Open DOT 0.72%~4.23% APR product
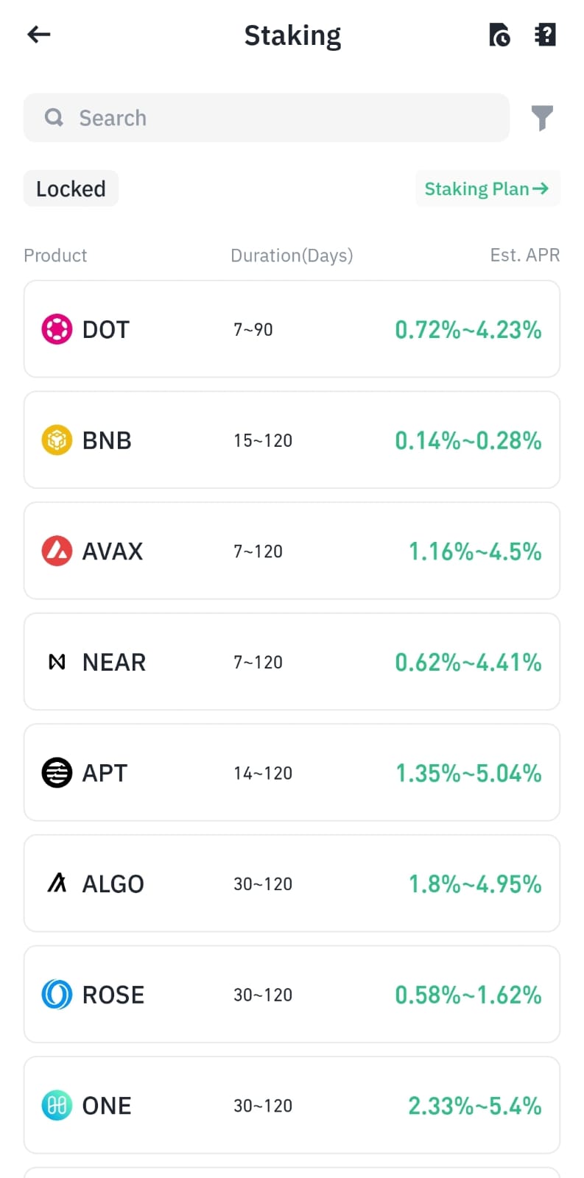This screenshot has height=1178, width=584. [x=292, y=329]
